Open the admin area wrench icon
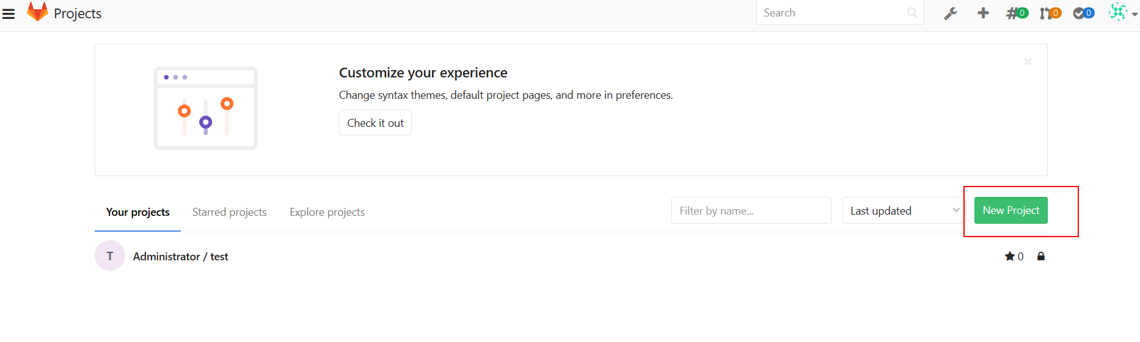The width and height of the screenshot is (1140, 342). click(951, 13)
